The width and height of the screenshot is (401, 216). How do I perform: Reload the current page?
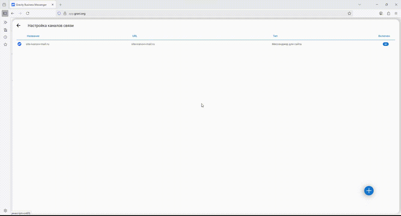[28, 13]
